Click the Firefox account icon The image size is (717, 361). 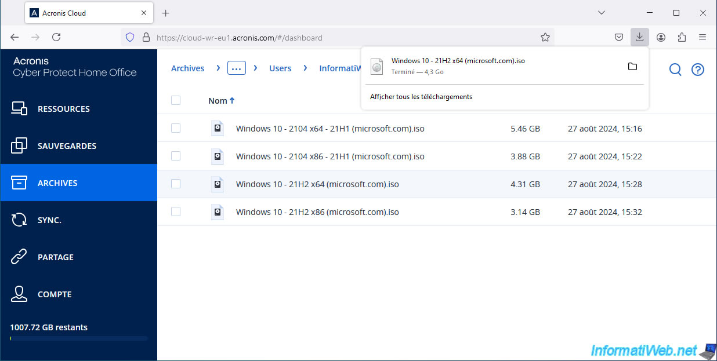pyautogui.click(x=661, y=37)
